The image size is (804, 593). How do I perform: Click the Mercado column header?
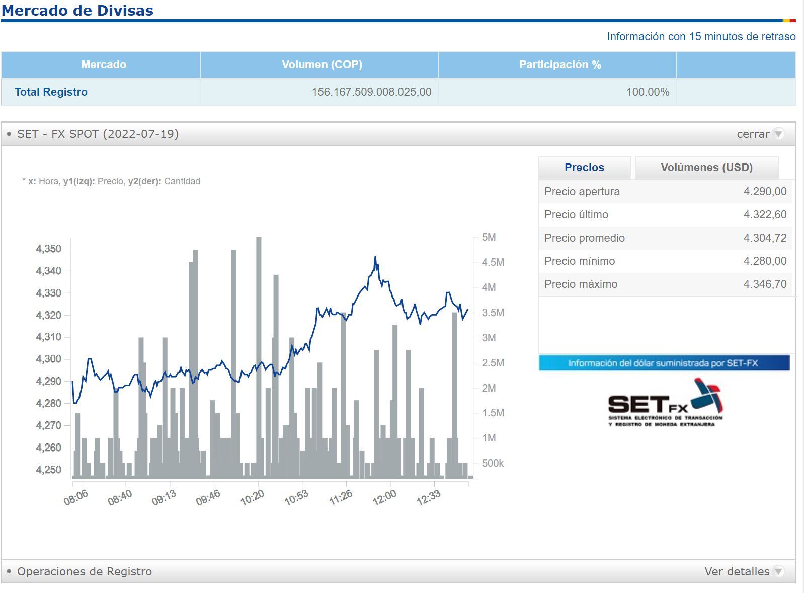(x=103, y=64)
